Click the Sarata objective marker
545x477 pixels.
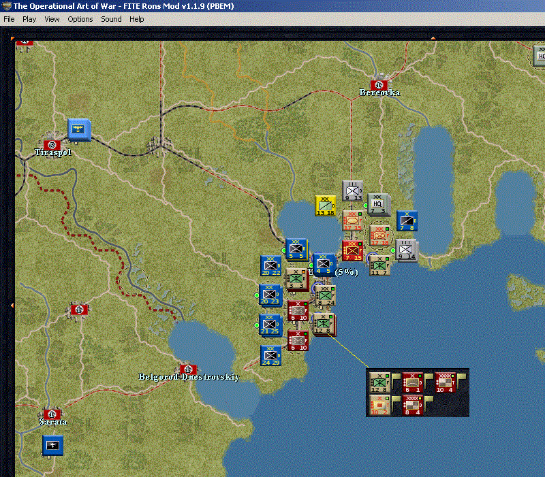52,414
